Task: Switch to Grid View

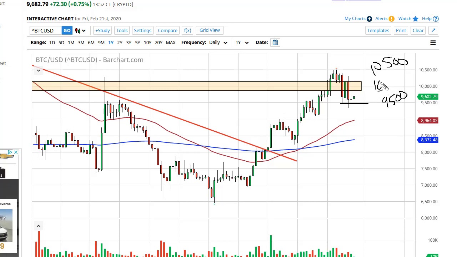Action: (x=210, y=30)
